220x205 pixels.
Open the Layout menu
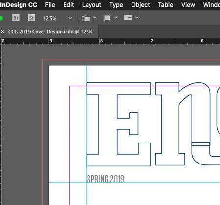tap(91, 5)
